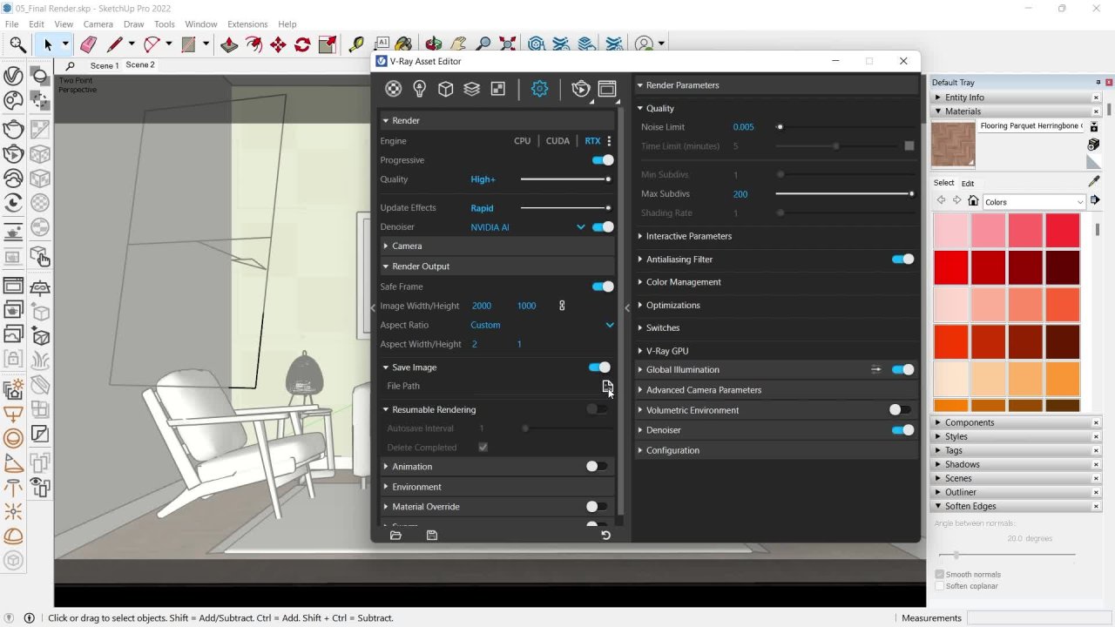Disable the Safe Frame toggle
Viewport: 1115px width, 627px height.
602,287
